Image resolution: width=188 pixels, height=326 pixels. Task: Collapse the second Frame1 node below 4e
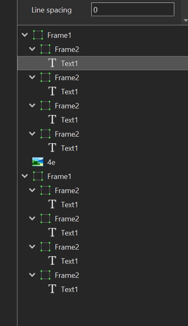pyautogui.click(x=25, y=176)
